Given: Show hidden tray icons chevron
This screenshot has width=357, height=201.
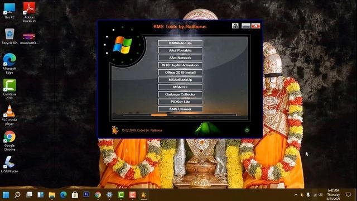Looking at the screenshot, I should click(296, 195).
